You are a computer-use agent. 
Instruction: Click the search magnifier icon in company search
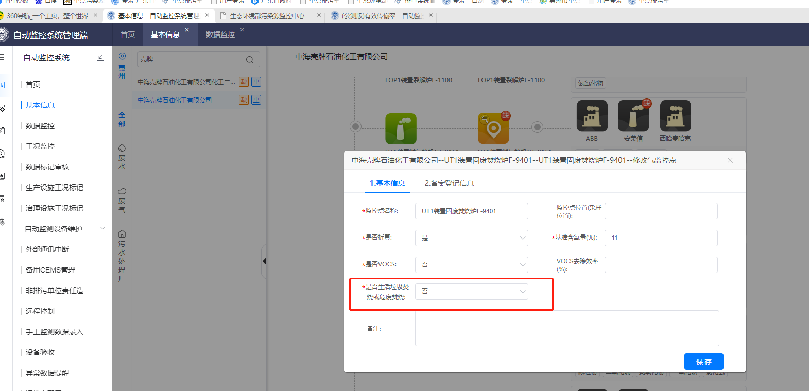(250, 60)
